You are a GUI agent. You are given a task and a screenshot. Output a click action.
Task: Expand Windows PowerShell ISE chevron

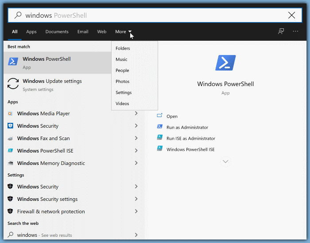pos(136,151)
